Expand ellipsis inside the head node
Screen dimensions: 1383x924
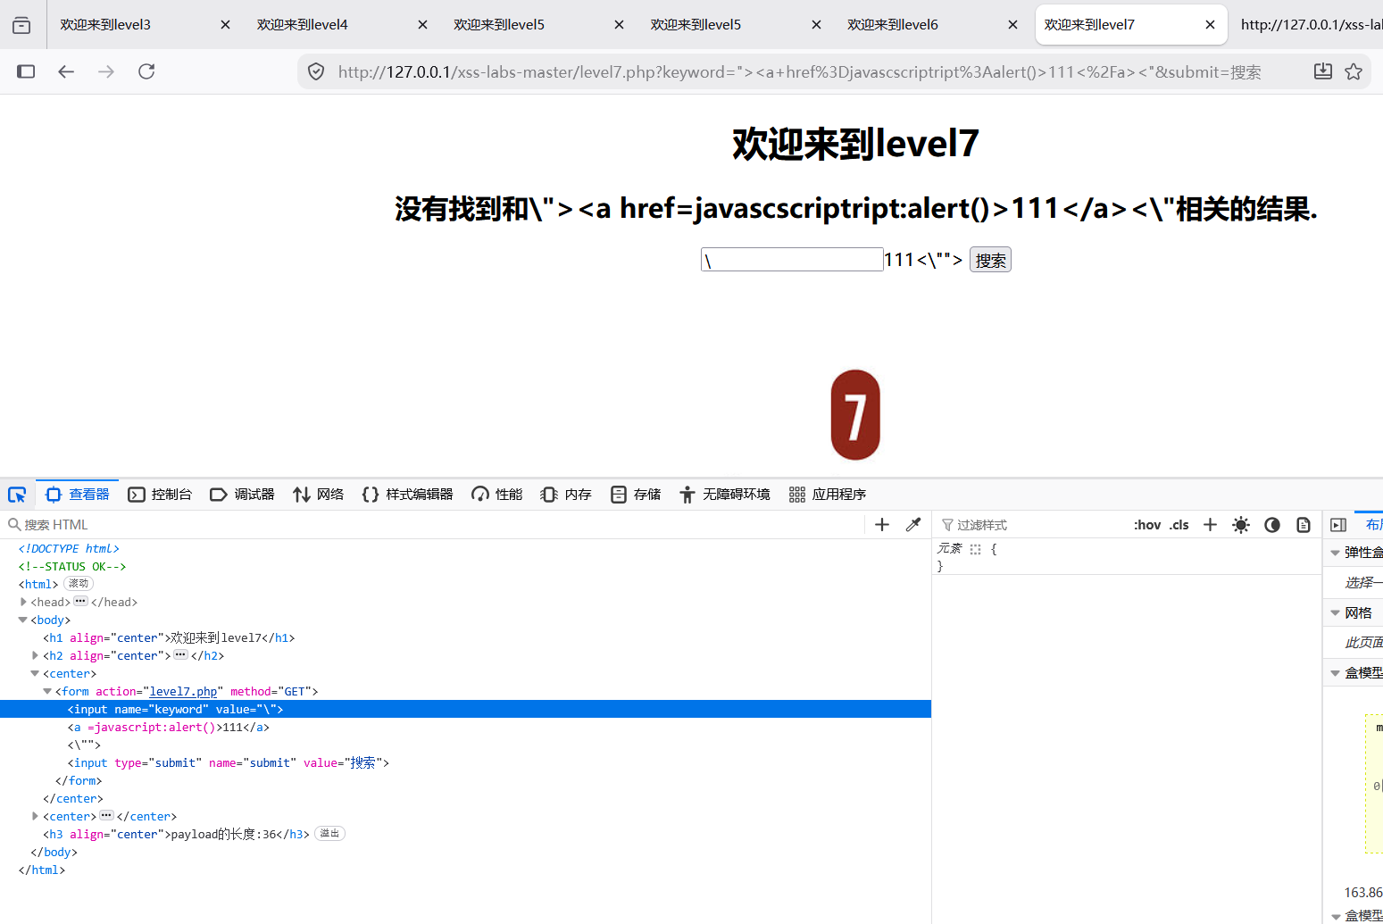coord(80,602)
